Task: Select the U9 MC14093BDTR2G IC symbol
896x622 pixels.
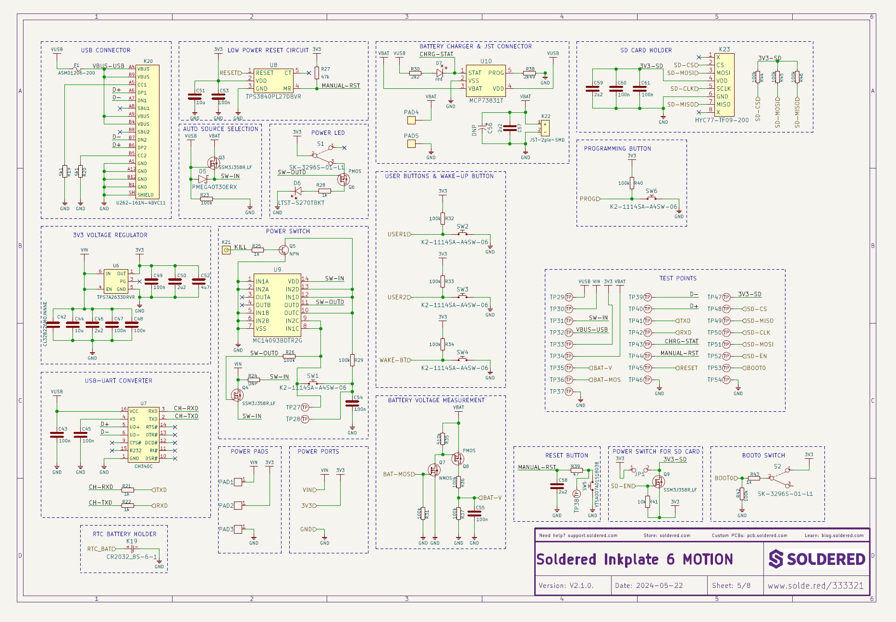Action: coord(277,305)
